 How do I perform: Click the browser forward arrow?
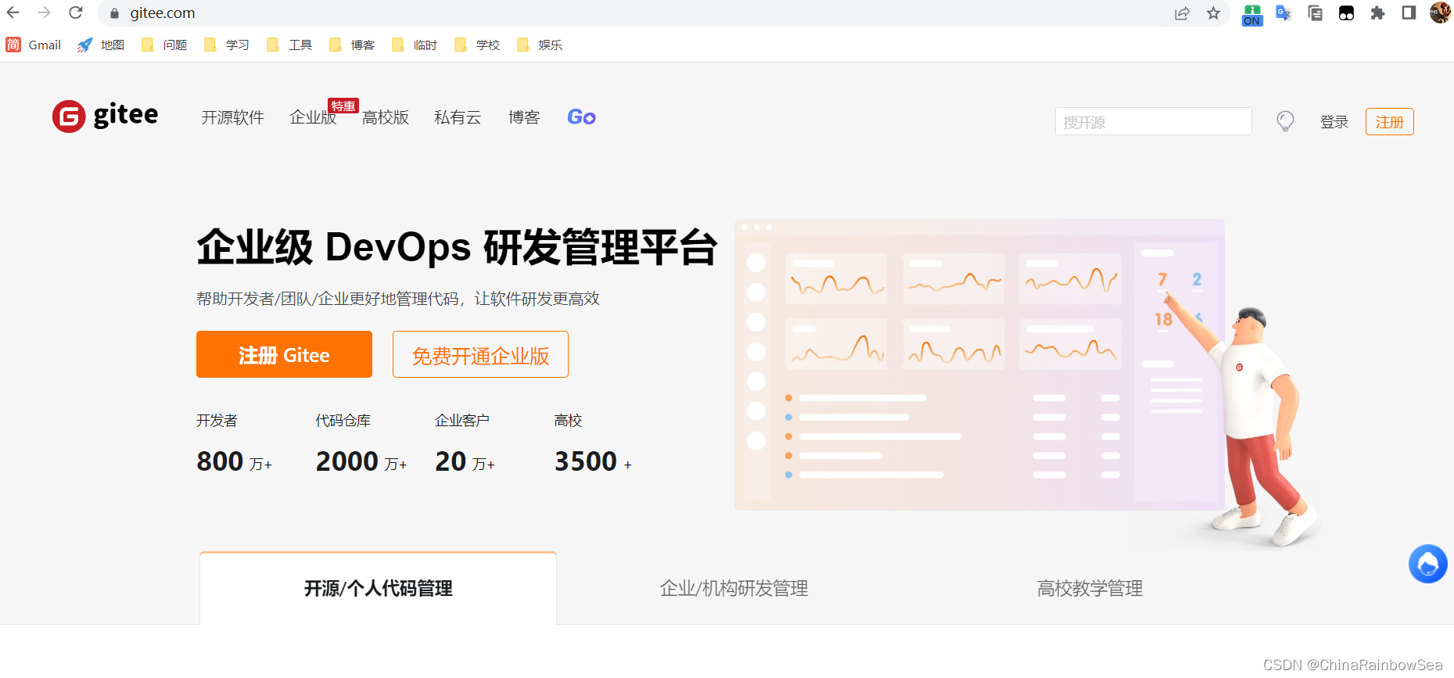tap(44, 13)
